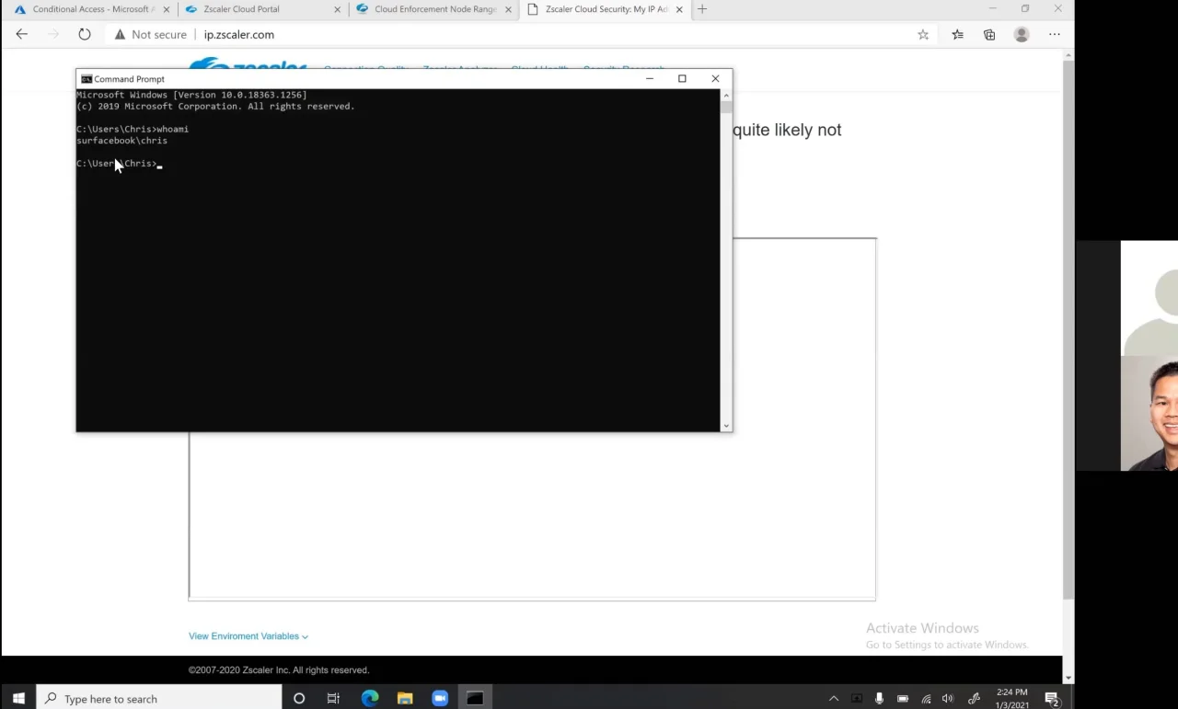
Task: Close the Conditional Access tab
Action: (x=167, y=9)
